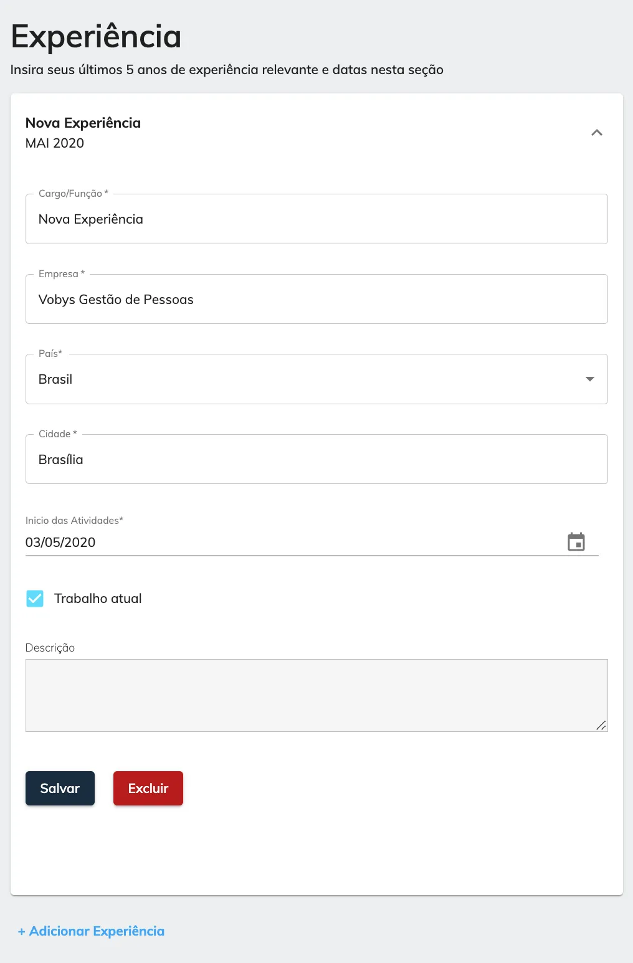Viewport: 633px width, 963px height.
Task: Delete the experience with Excluir button
Action: click(x=148, y=789)
